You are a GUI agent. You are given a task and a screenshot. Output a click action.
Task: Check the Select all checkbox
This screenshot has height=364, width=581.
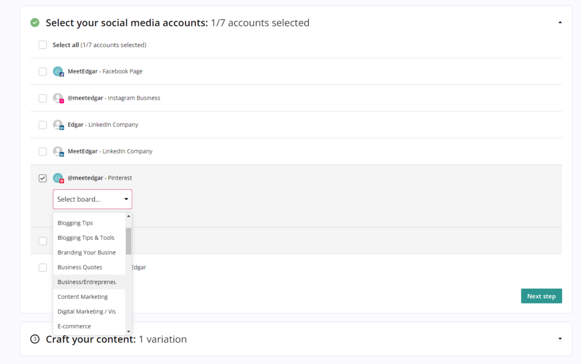[x=43, y=45]
